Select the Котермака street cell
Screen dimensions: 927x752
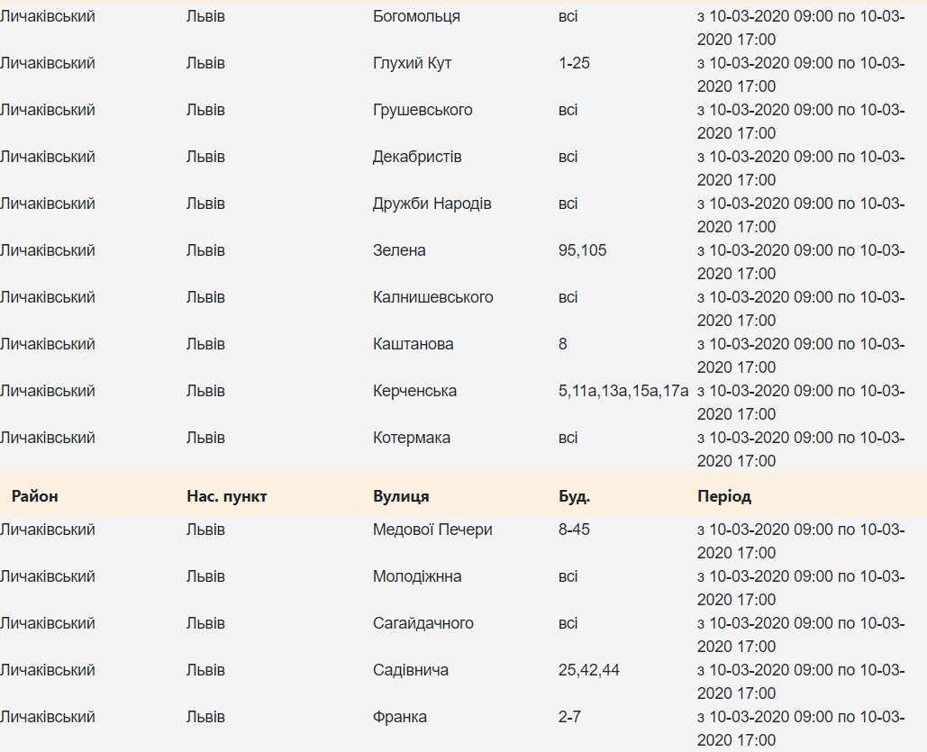click(x=412, y=438)
